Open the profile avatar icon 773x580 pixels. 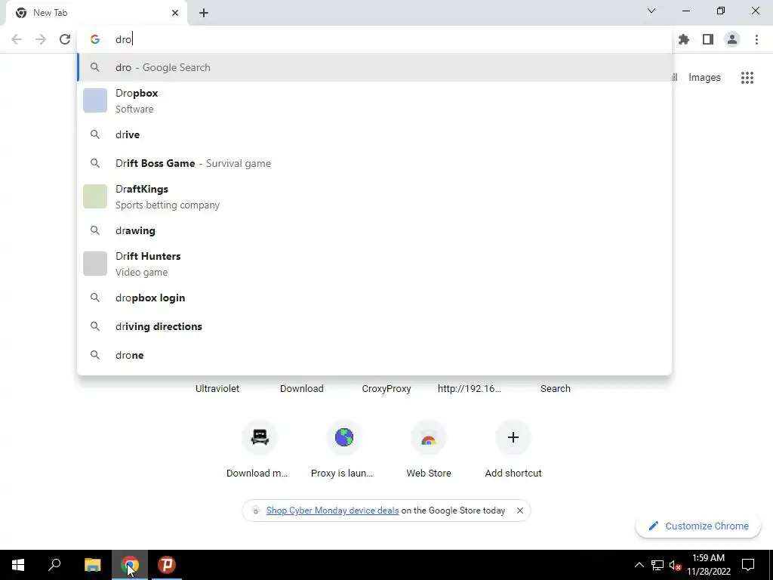(x=732, y=39)
